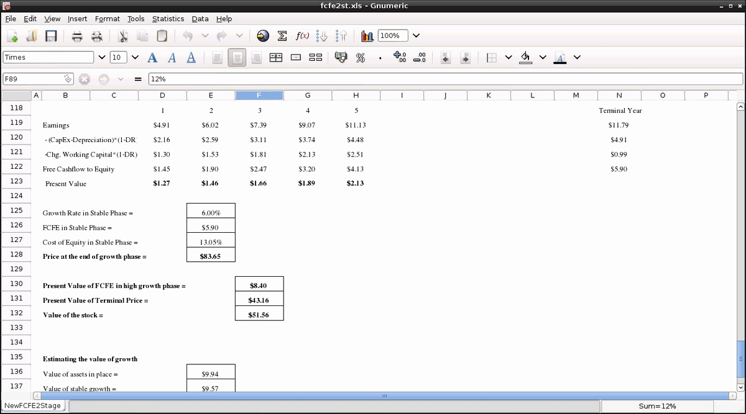Toggle the Bold formatting button
This screenshot has width=746, height=414.
coord(152,58)
